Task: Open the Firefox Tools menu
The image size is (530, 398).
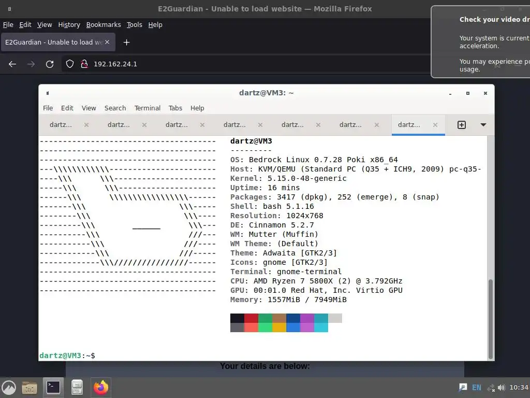Action: [x=134, y=25]
